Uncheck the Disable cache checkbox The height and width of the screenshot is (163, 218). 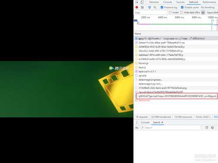click(x=182, y=7)
